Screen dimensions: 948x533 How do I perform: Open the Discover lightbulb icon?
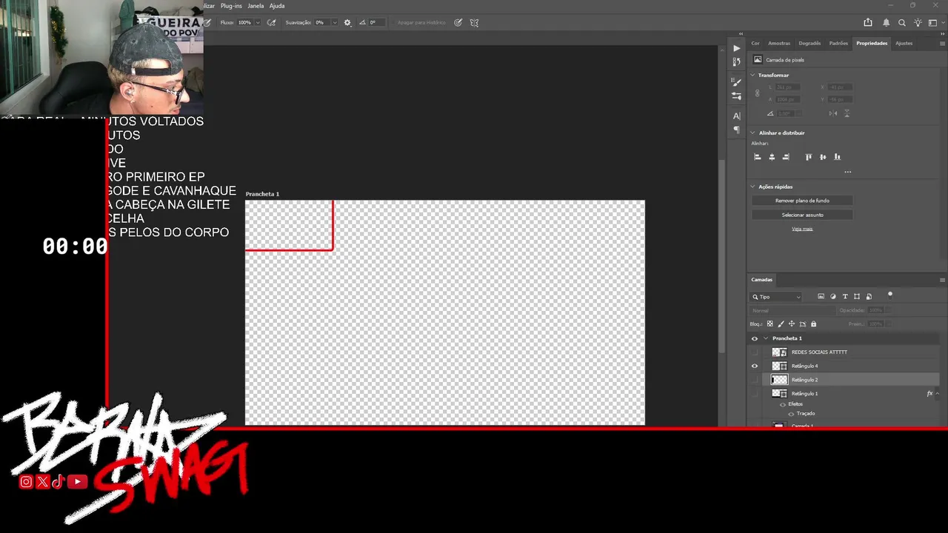pyautogui.click(x=918, y=23)
